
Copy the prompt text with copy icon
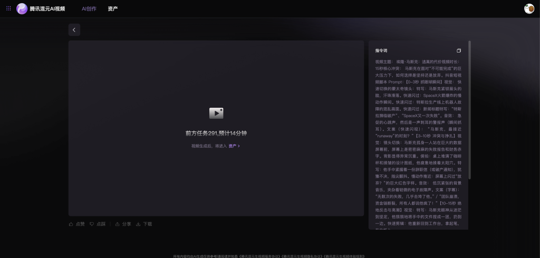pos(459,50)
